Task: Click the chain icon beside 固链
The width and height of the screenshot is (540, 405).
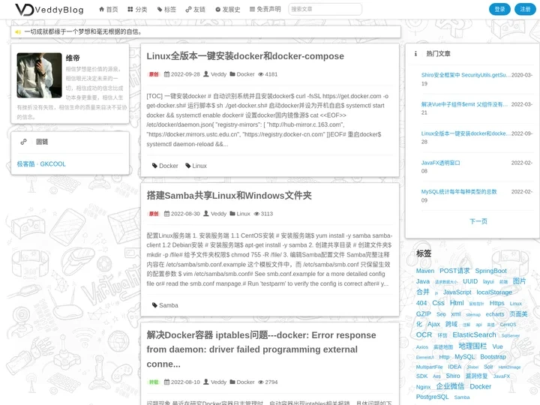Action: pos(23,142)
